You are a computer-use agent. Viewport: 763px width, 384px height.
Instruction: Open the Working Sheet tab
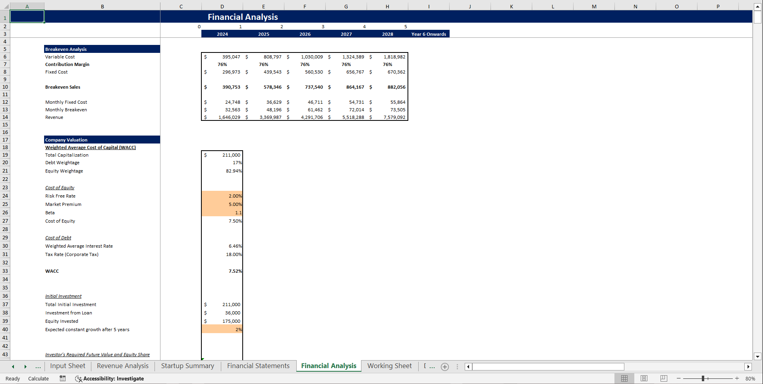[389, 366]
